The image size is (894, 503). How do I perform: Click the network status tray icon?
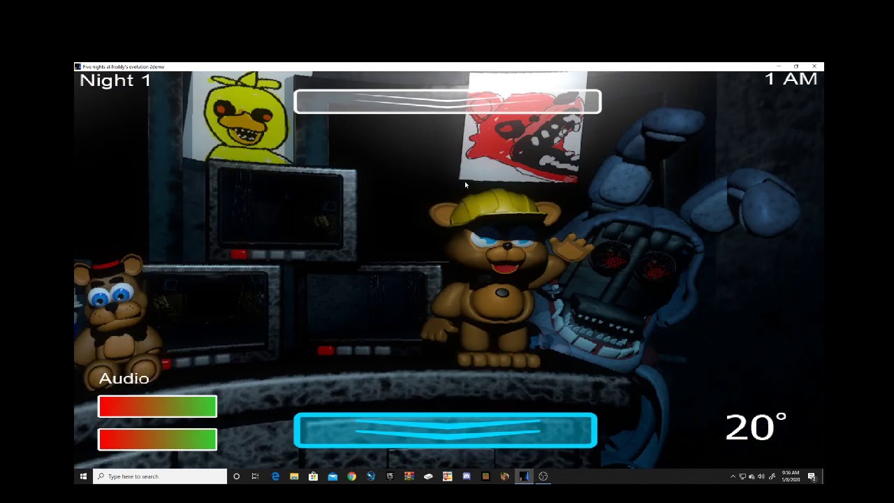click(x=742, y=476)
